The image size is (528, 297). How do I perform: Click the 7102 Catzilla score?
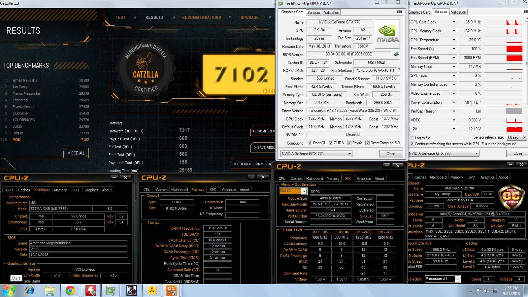click(x=242, y=74)
